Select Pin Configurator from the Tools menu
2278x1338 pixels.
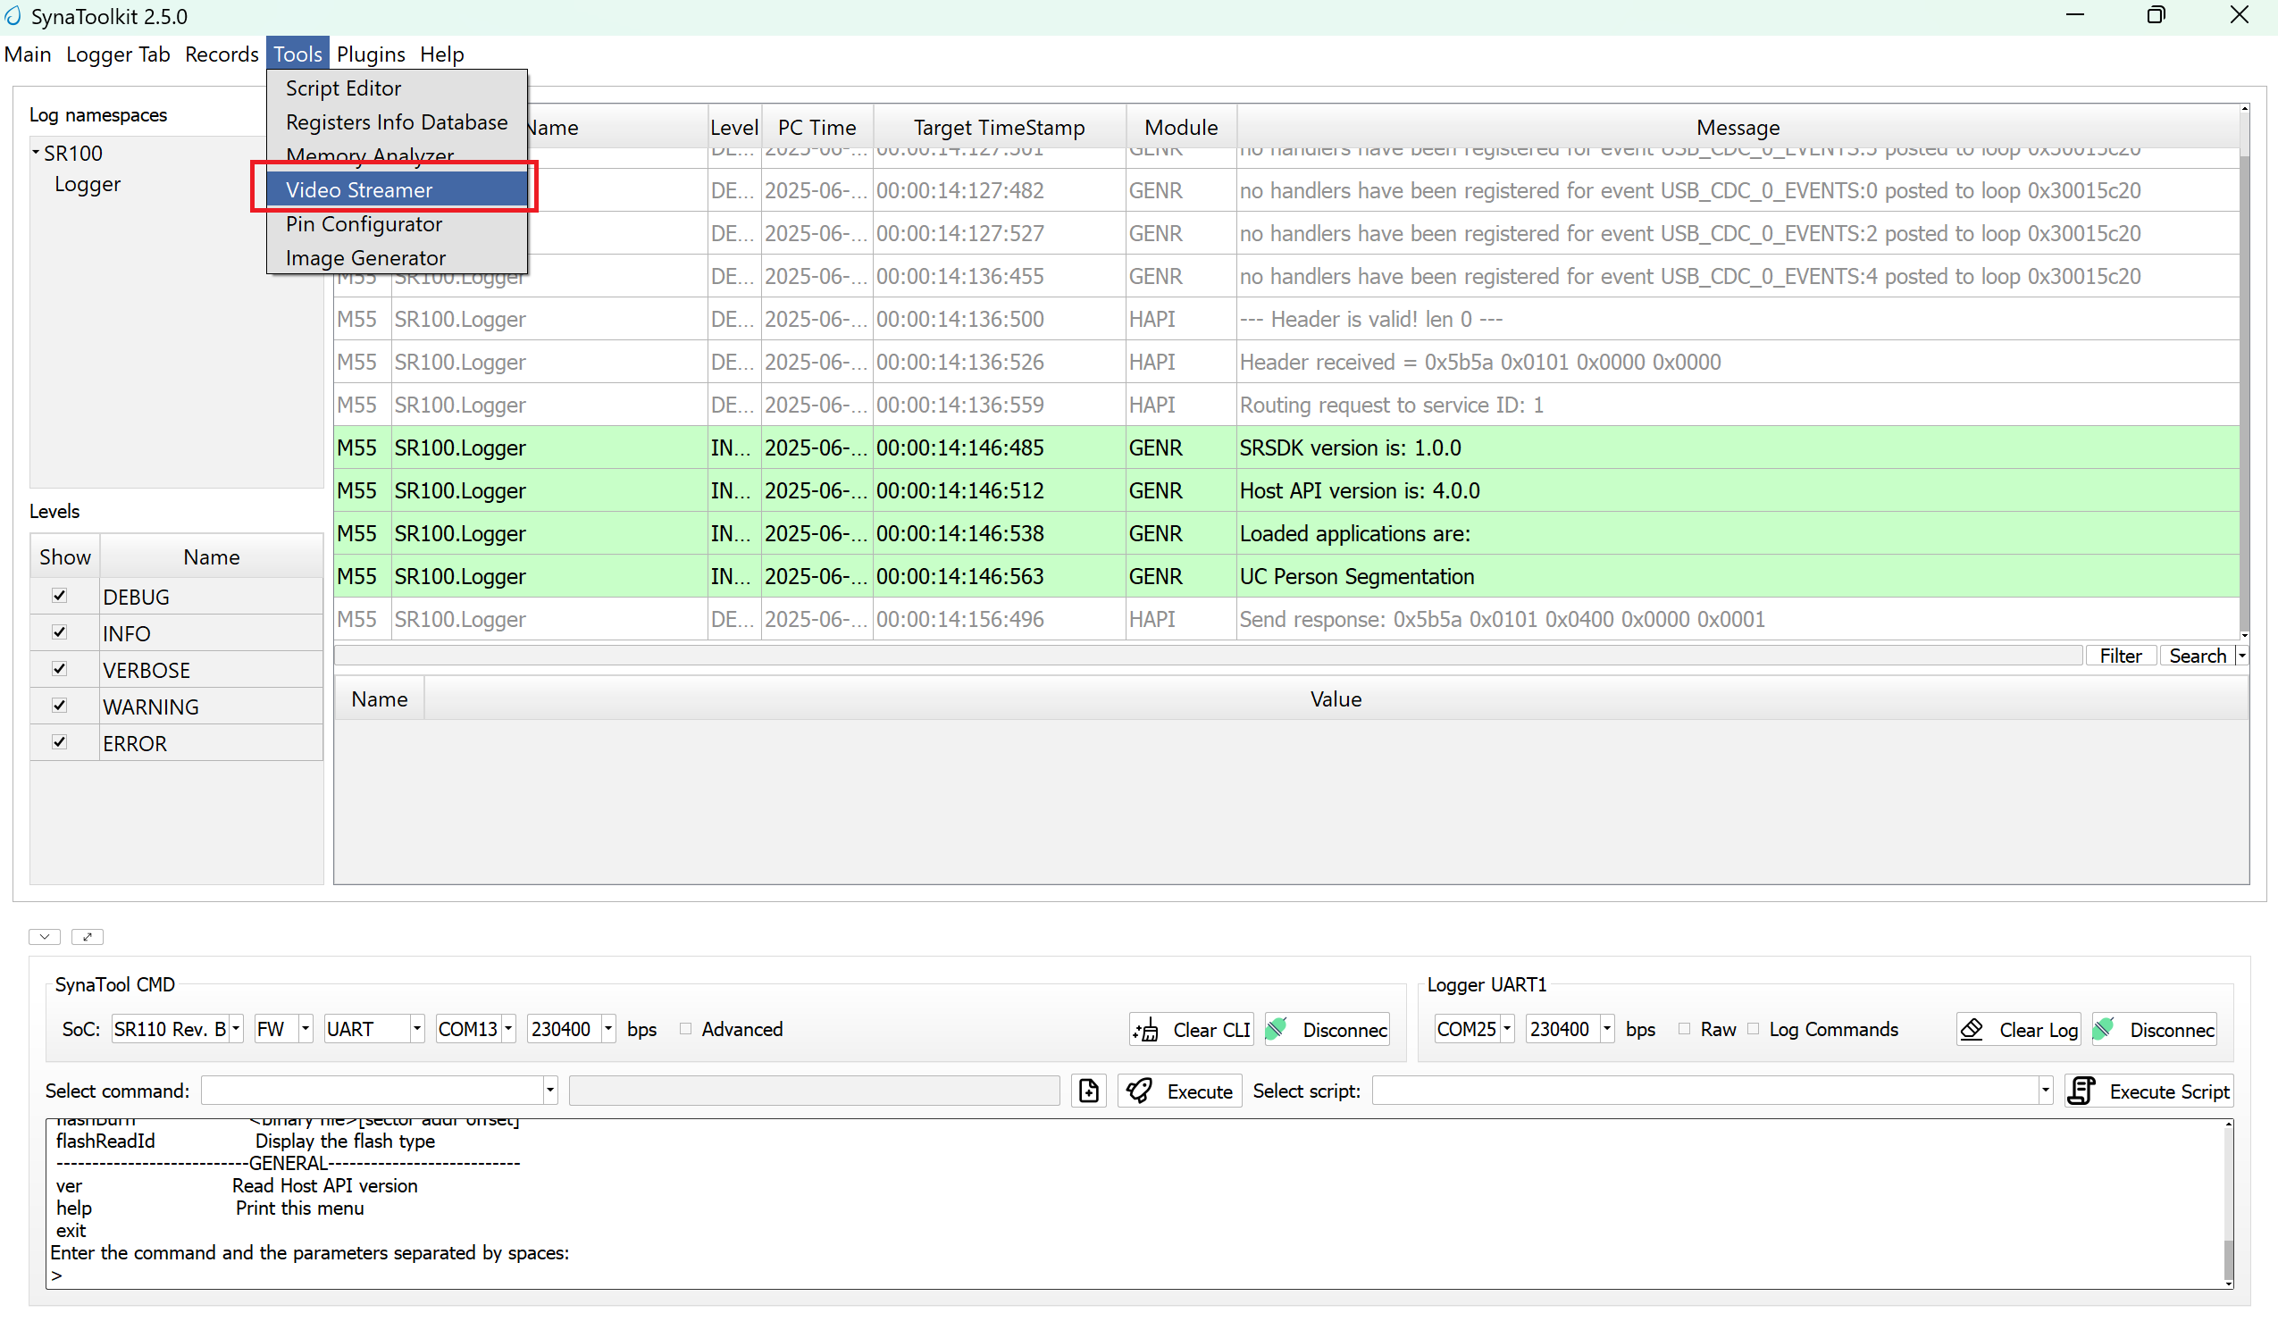click(x=364, y=224)
